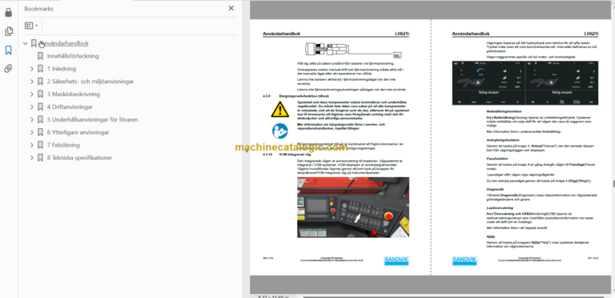Screen dimensions: 615x298
Task: Click the lock security settings icon
Action: (x=8, y=13)
